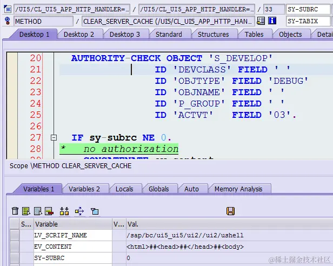Click the first program name field /UI5/CL_UI5_APP_HTTP_HANDLER
Screen dimensions: 333x266
[72, 9]
